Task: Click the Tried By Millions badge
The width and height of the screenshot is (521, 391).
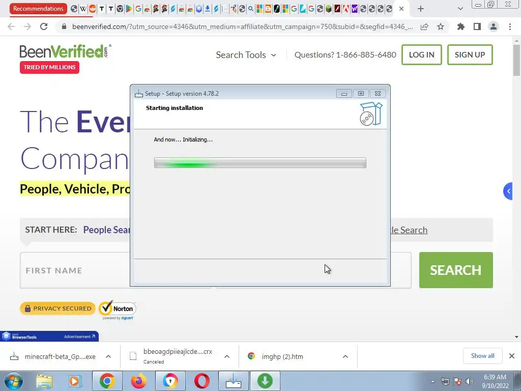Action: click(49, 67)
